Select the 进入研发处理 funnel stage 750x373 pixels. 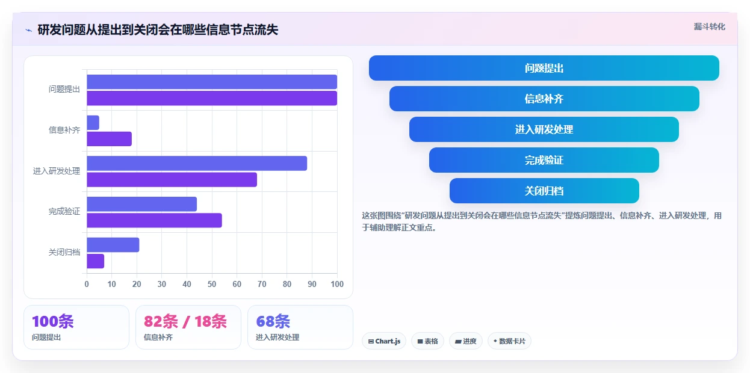[x=544, y=129]
